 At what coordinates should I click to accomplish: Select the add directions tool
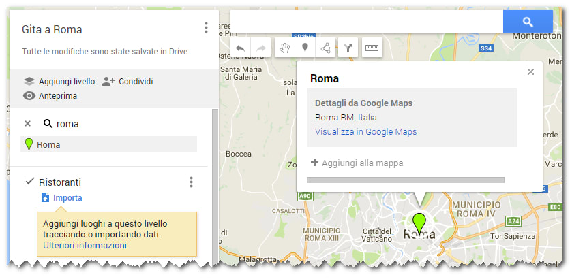tap(348, 48)
